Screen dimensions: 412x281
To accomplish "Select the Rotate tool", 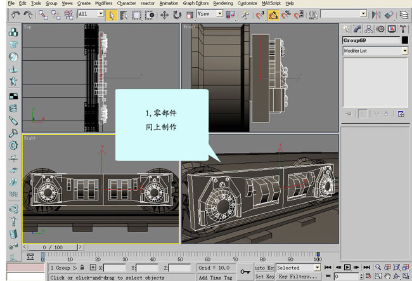I will click(177, 15).
